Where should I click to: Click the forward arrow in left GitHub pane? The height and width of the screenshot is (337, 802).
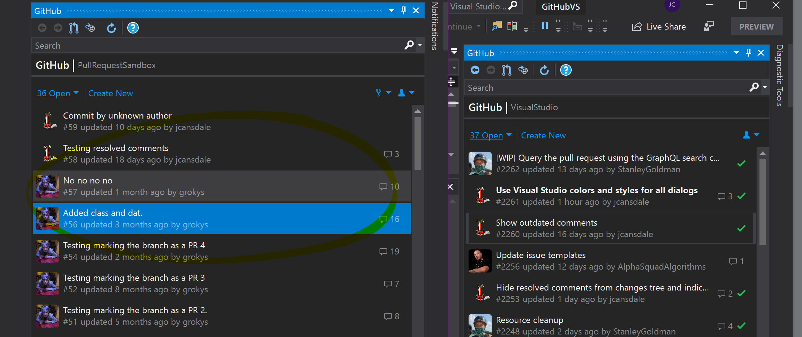[x=58, y=28]
